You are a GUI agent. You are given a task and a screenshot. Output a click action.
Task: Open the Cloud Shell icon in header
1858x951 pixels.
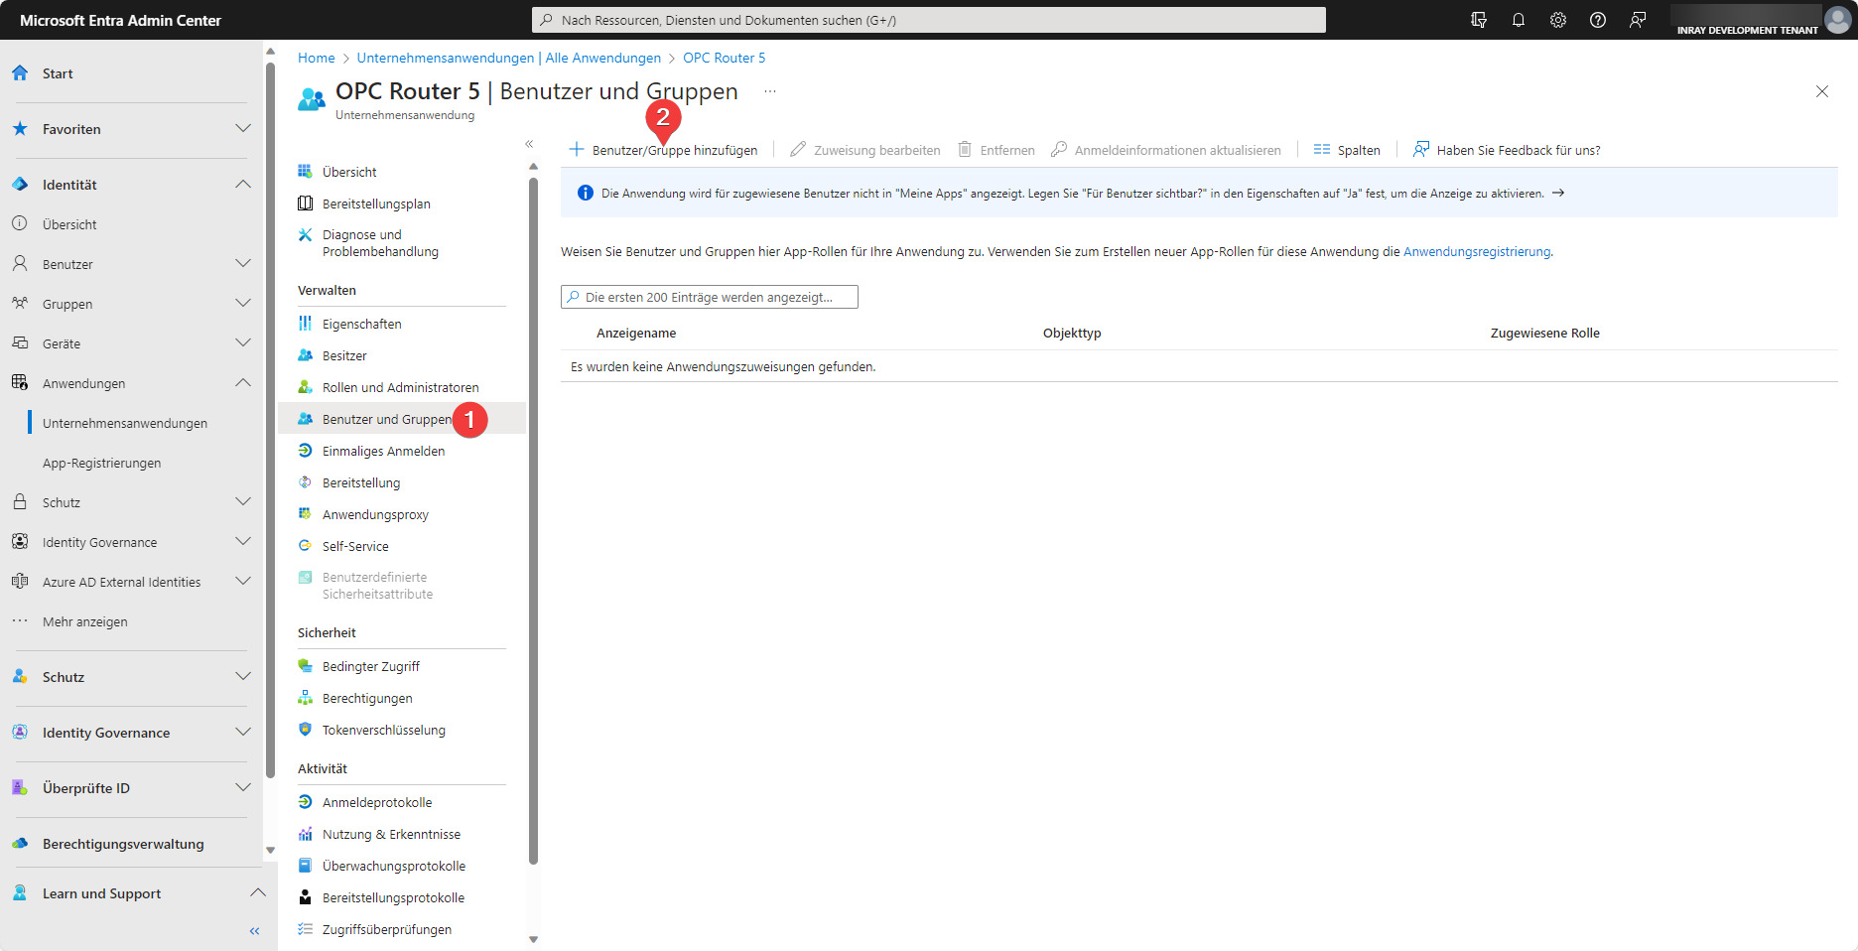tap(1478, 20)
